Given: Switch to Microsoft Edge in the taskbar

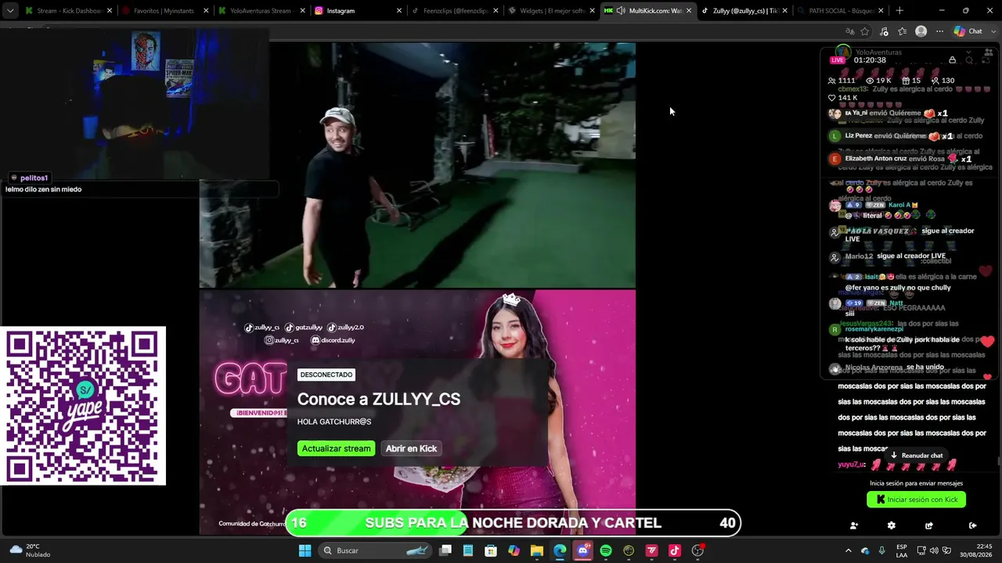Looking at the screenshot, I should click(x=560, y=550).
